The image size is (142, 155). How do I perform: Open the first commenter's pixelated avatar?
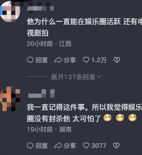[x=10, y=11]
